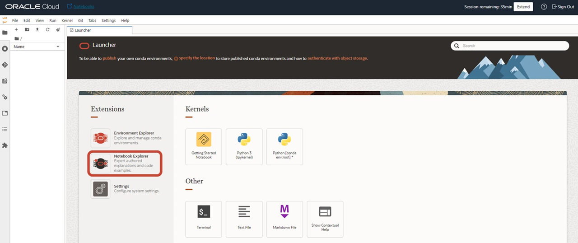Click 'authenticate with object storage' link
This screenshot has height=243, width=578.
[337, 58]
